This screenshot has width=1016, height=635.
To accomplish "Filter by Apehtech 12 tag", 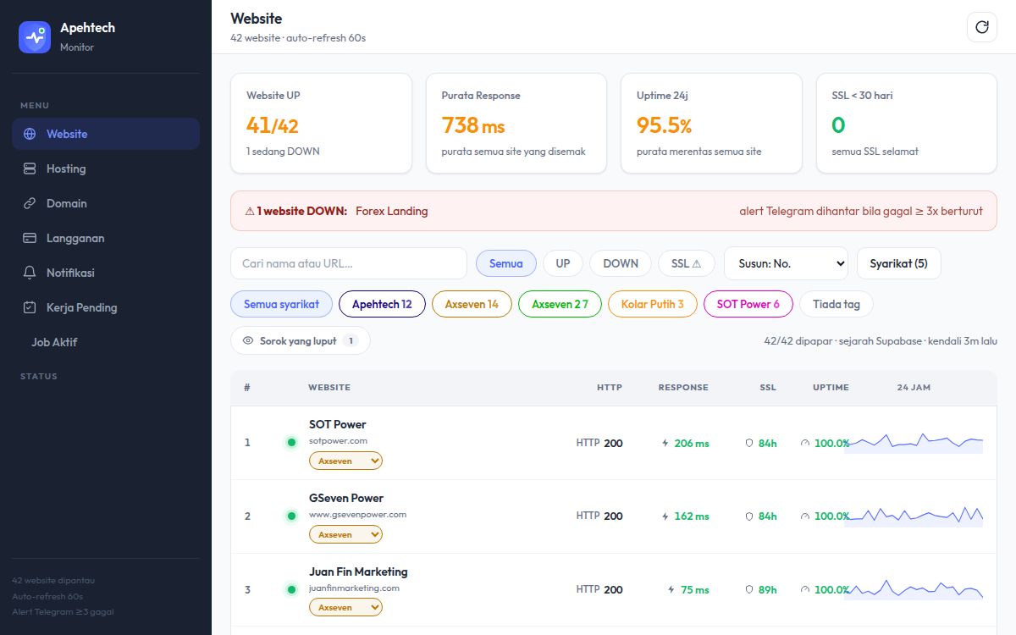I will 382,304.
